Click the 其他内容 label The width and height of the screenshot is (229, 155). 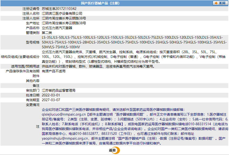(x=33, y=81)
